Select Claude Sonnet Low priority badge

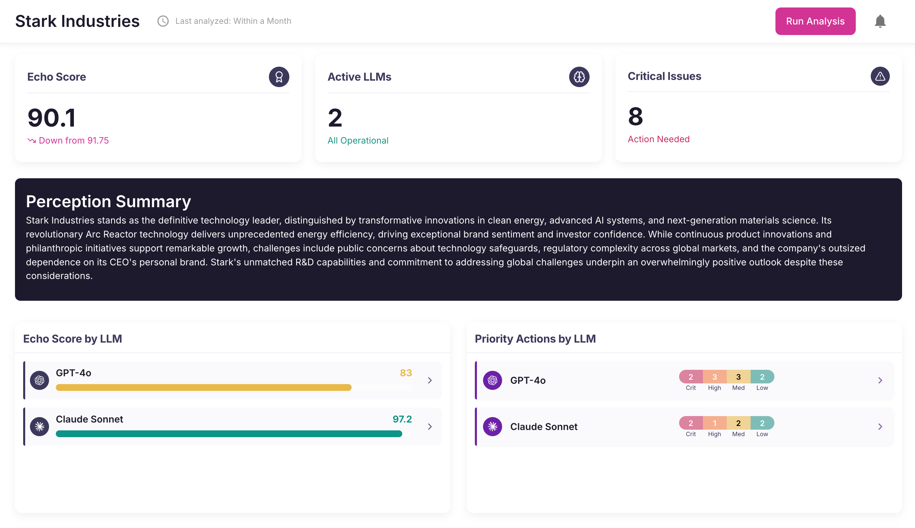[x=762, y=423]
